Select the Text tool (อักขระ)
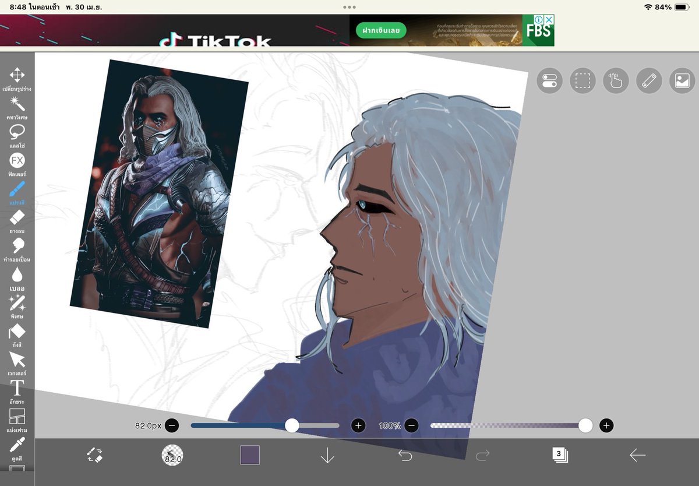Viewport: 699px width, 486px height. point(17,392)
